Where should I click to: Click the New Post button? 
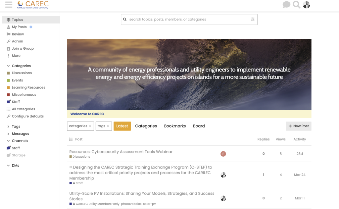299,126
